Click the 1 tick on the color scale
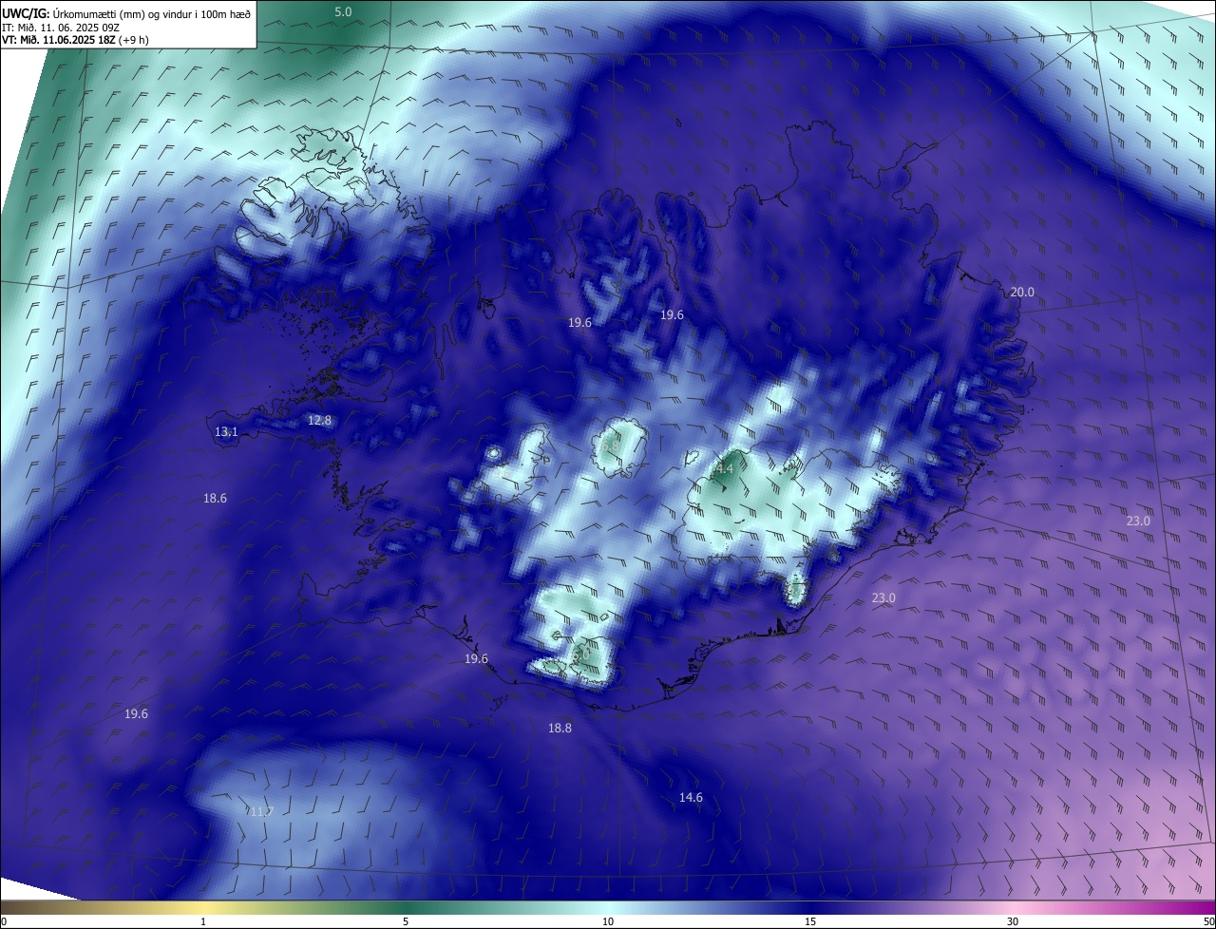The width and height of the screenshot is (1216, 929). click(203, 921)
